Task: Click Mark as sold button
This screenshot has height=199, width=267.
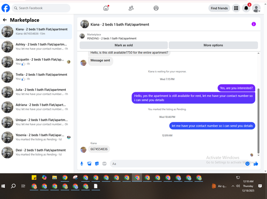Action: click(123, 45)
